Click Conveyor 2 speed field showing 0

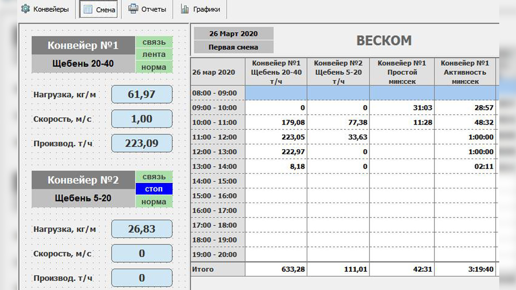click(x=142, y=253)
